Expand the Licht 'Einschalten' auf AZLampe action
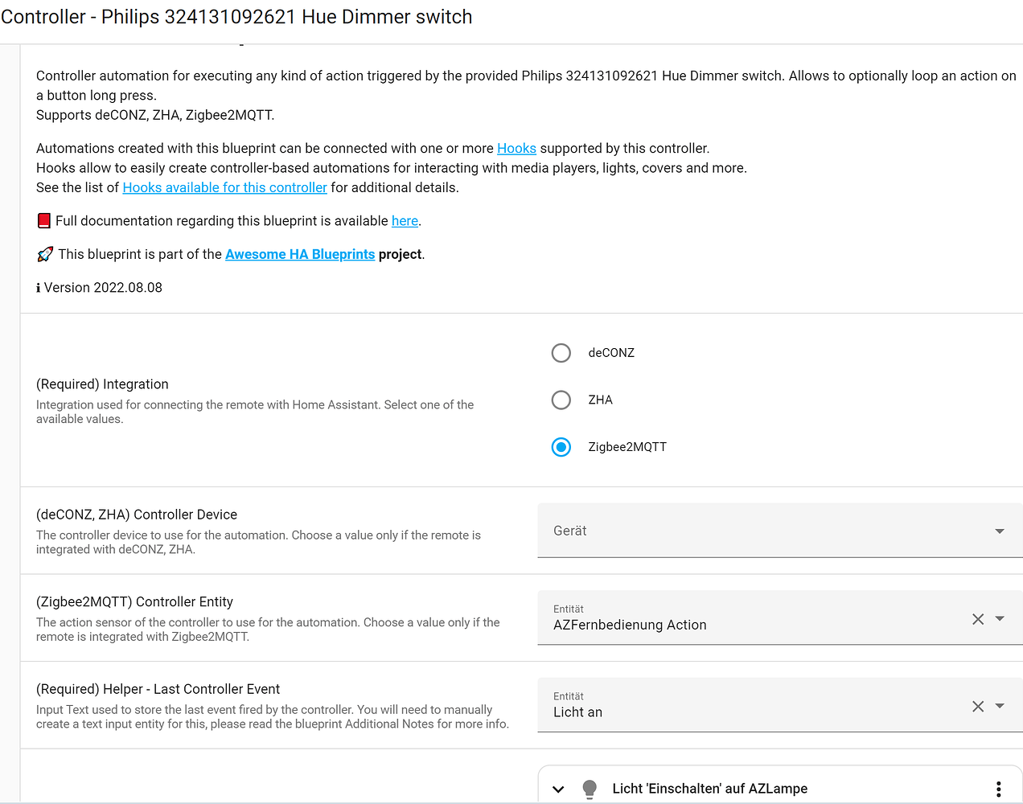 [558, 789]
